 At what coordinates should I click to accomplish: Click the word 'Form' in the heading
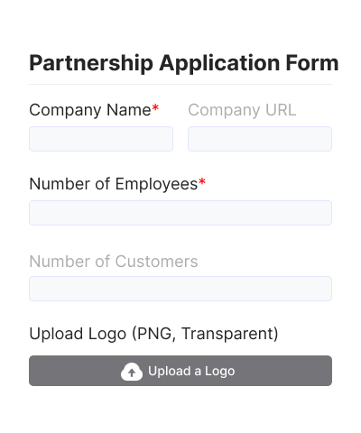coord(312,63)
